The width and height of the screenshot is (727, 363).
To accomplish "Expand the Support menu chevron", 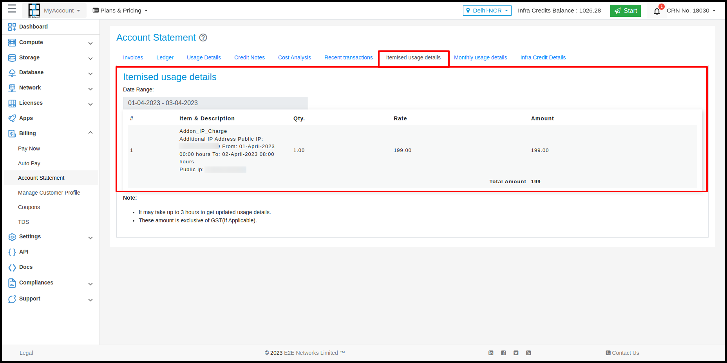I will (x=90, y=300).
